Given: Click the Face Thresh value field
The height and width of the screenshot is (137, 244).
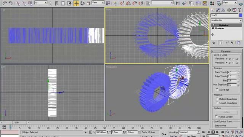Looking at the screenshot, I should [x=232, y=72].
